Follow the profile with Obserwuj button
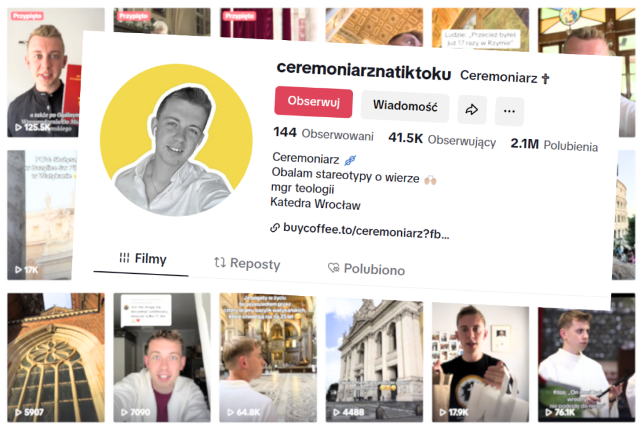Image resolution: width=641 pixels, height=428 pixels. tap(314, 102)
